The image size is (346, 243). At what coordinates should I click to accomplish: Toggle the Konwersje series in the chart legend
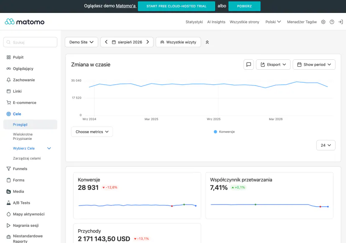pyautogui.click(x=224, y=132)
